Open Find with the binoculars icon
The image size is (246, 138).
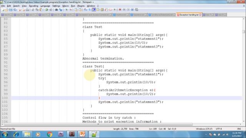57,10
